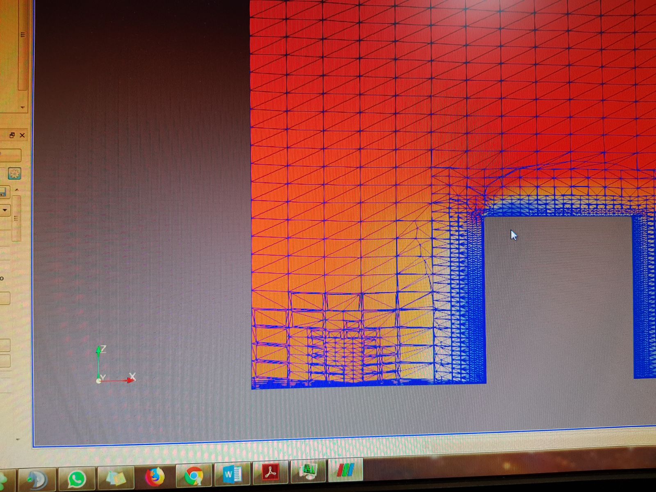Viewport: 656px width, 492px height.
Task: Open WhatsApp from the taskbar
Action: [x=77, y=478]
